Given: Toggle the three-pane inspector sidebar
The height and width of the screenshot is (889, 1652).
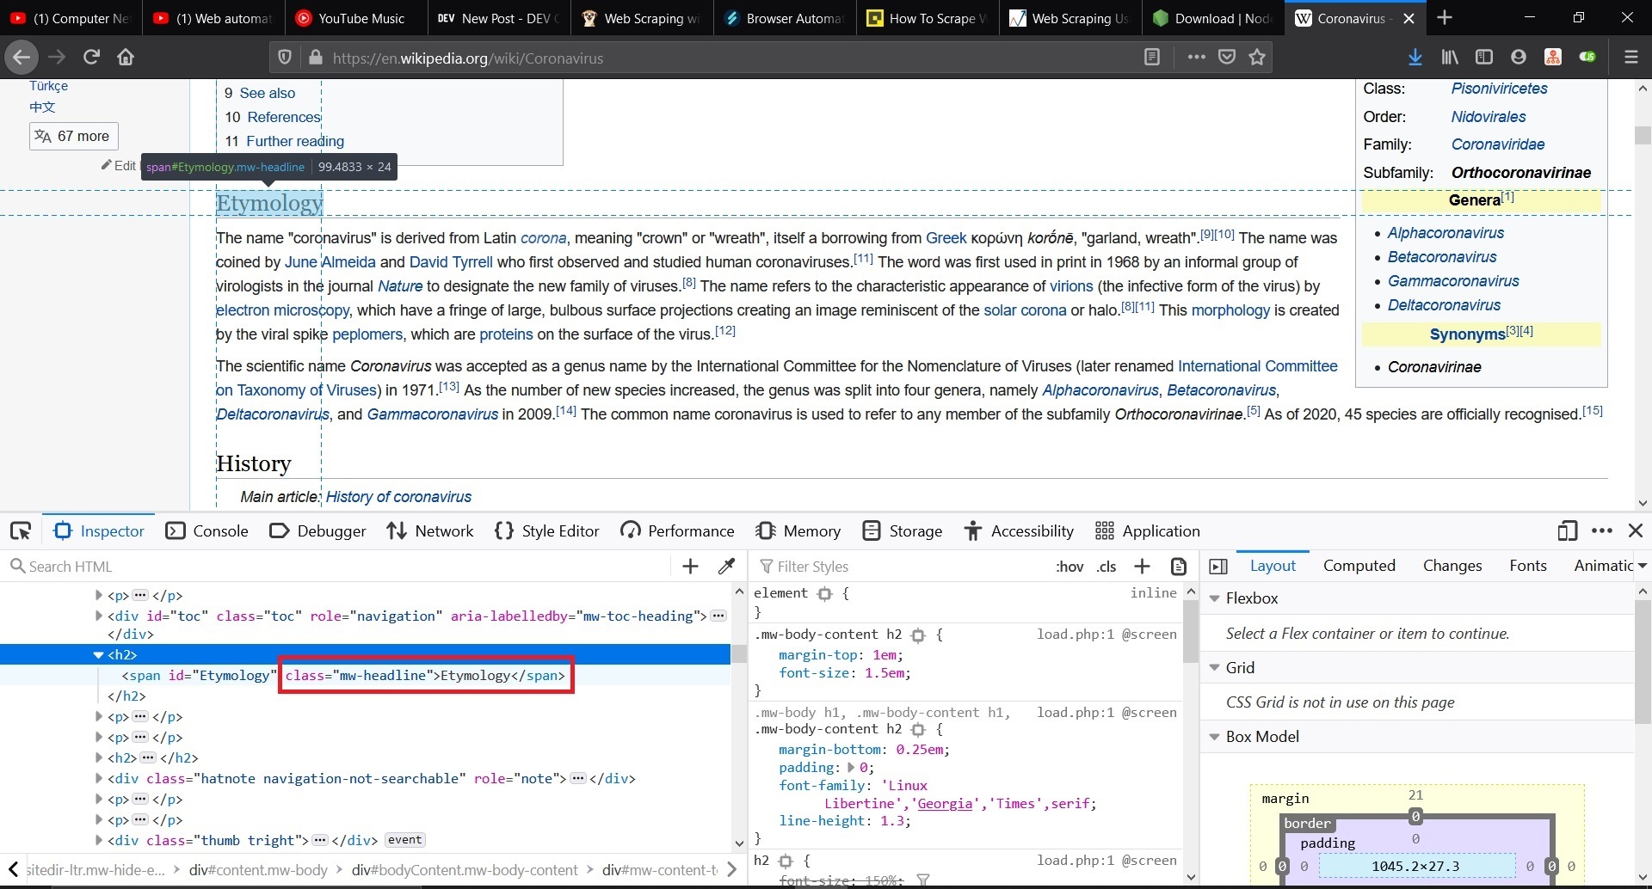Looking at the screenshot, I should (x=1218, y=566).
